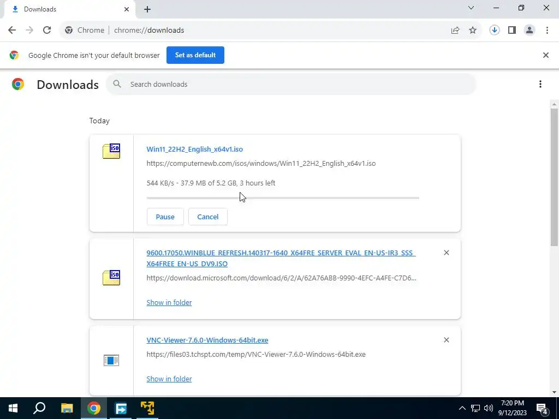Open the downloads bubble in the toolbar
Image resolution: width=559 pixels, height=419 pixels.
[x=495, y=31]
